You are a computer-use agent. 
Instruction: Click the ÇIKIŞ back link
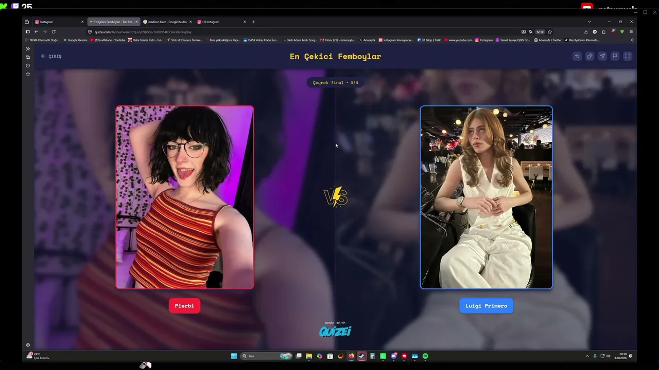(x=51, y=56)
